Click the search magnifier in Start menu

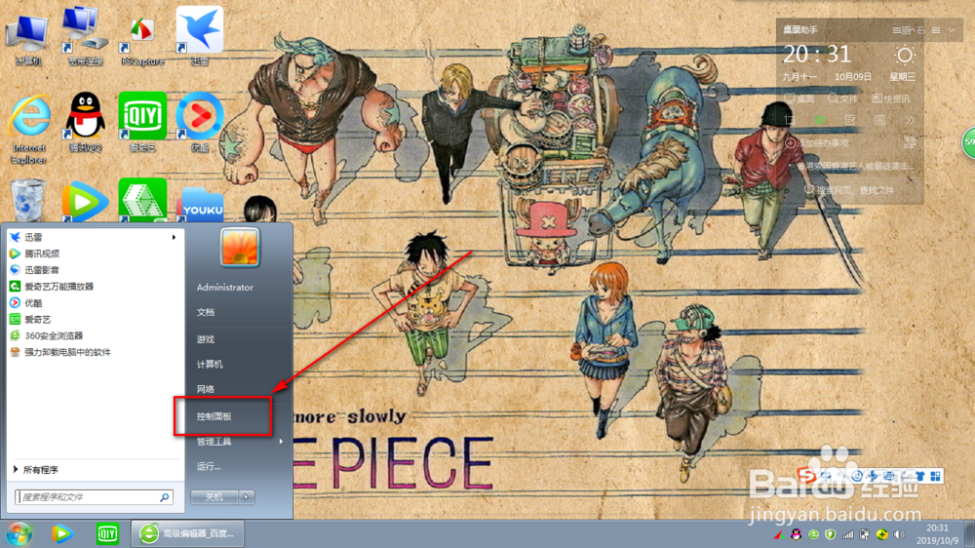(x=165, y=497)
